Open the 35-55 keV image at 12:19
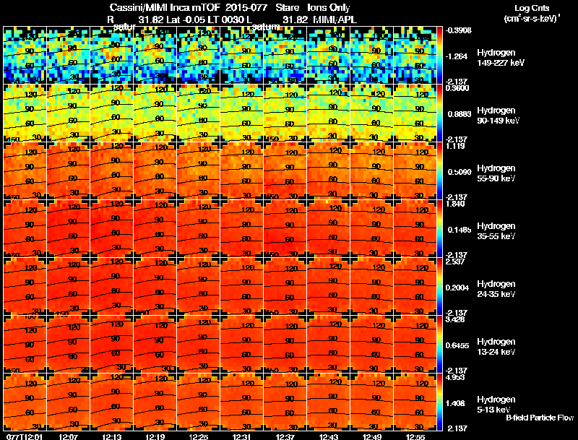 pos(155,229)
